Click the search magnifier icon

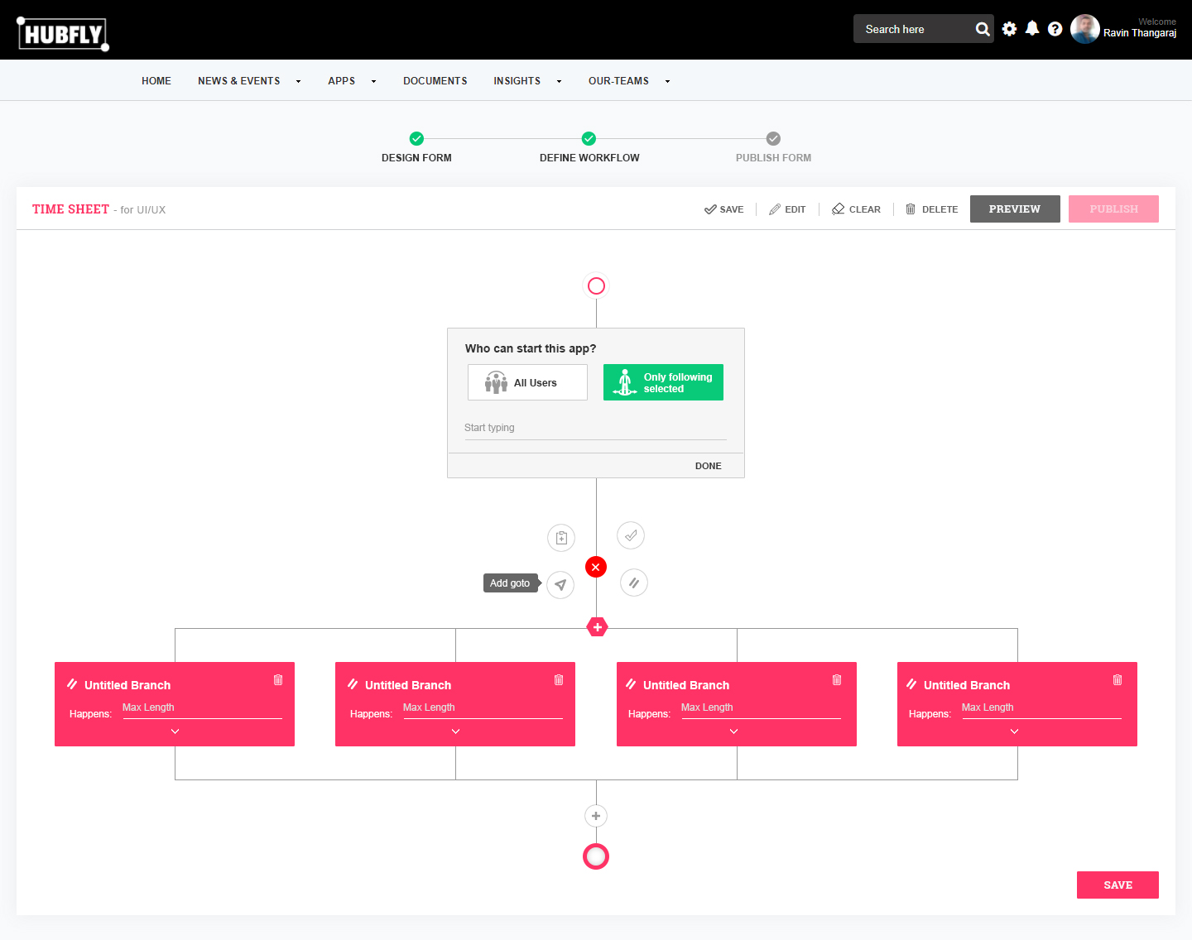click(x=983, y=29)
